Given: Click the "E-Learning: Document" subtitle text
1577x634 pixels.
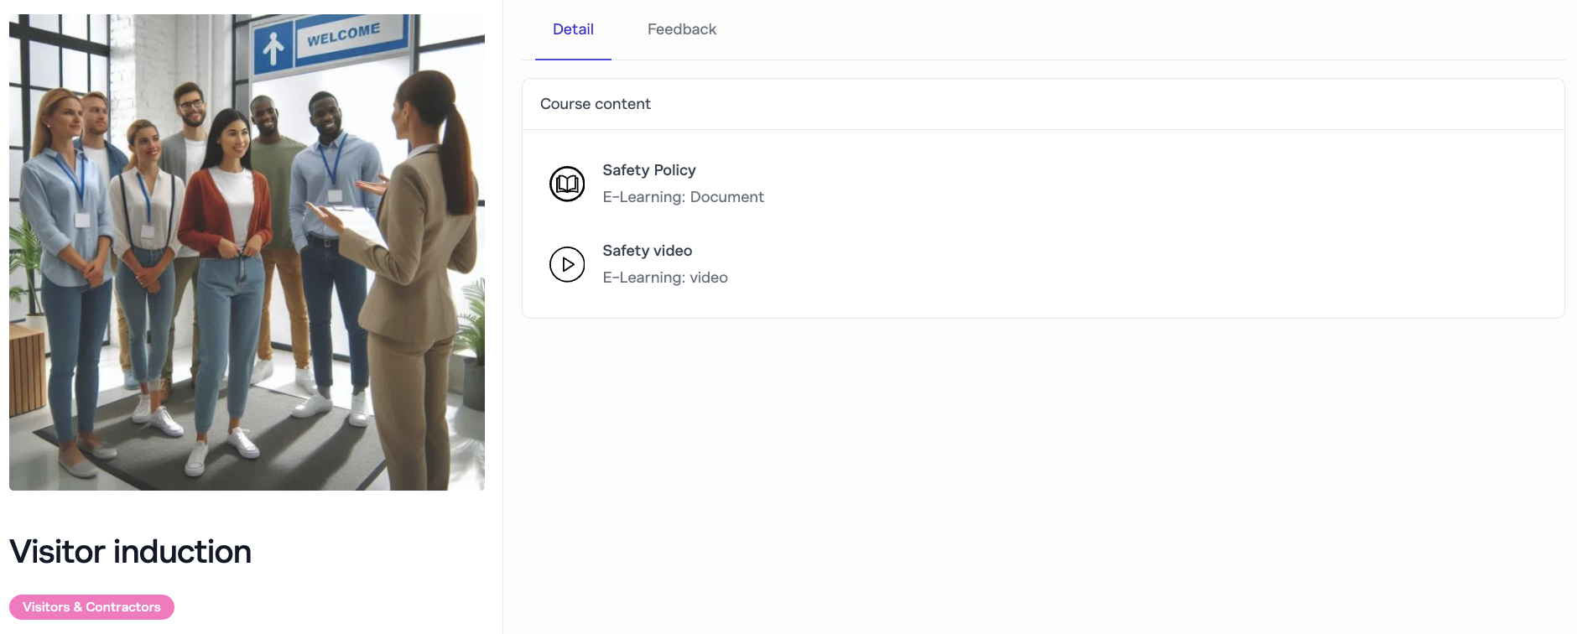Looking at the screenshot, I should coord(683,197).
